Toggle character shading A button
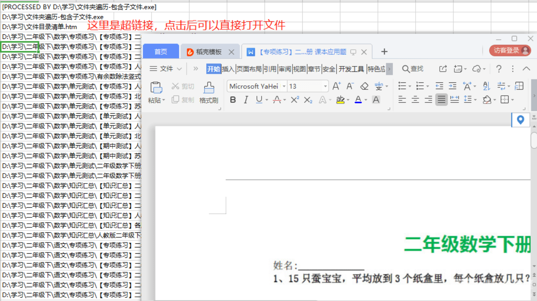Viewport: 537px width, 301px height. (376, 99)
